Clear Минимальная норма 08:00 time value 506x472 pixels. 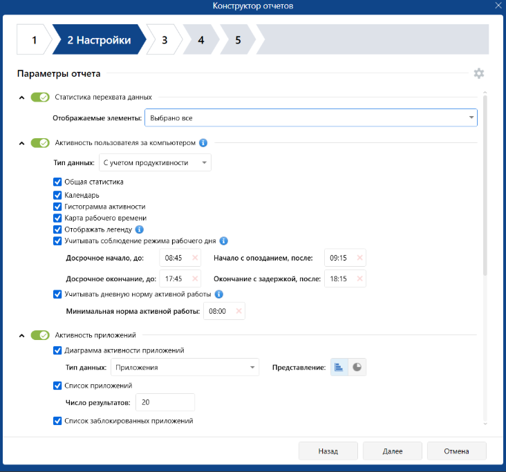[238, 311]
